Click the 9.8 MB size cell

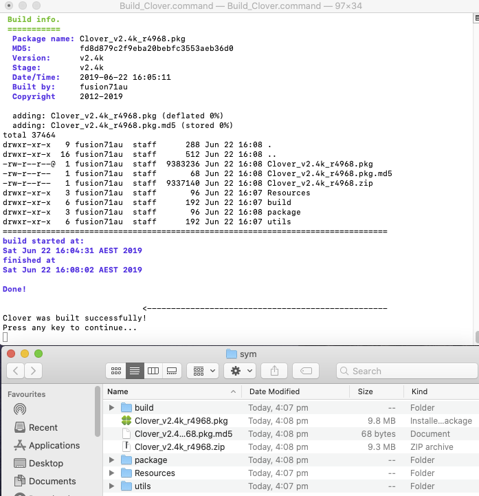pyautogui.click(x=381, y=421)
